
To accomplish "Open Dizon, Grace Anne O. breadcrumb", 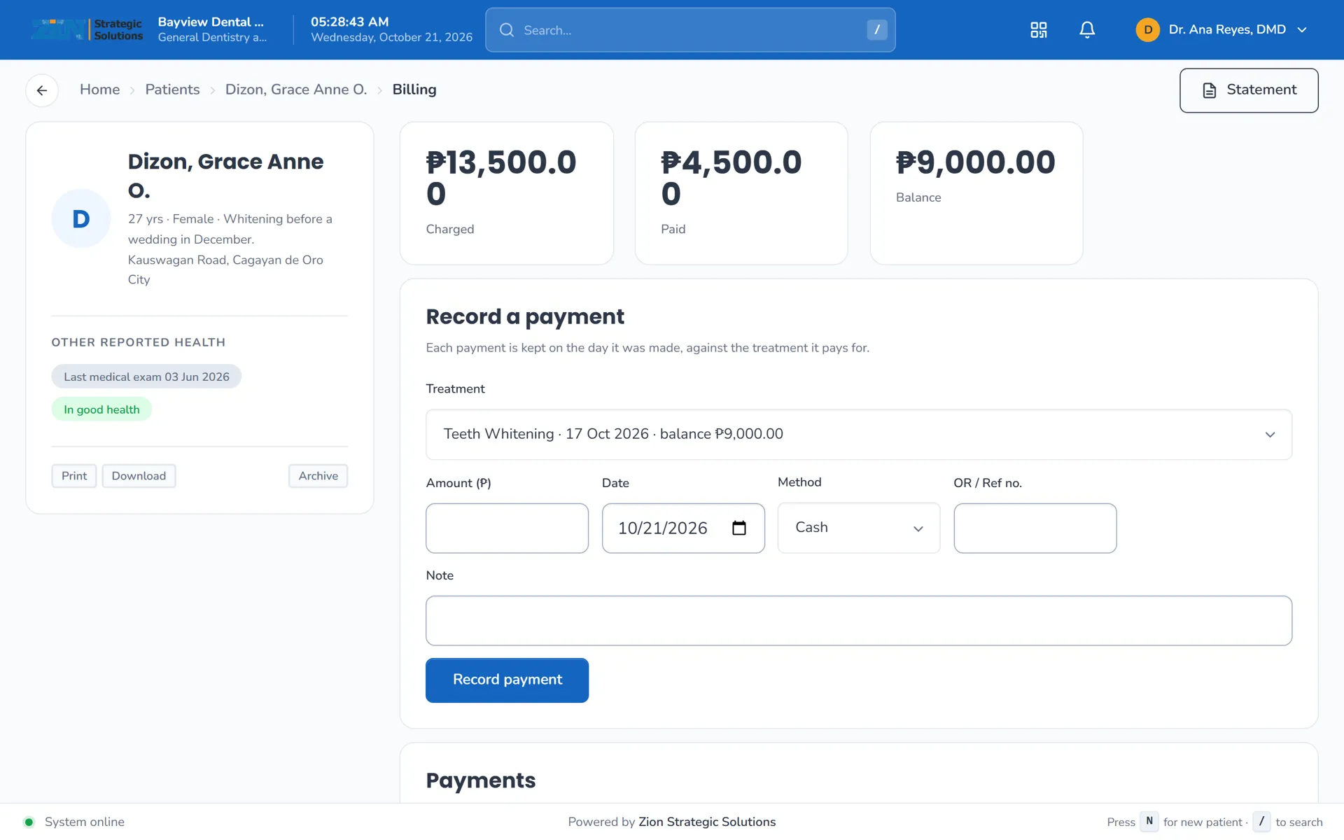I will coord(295,90).
